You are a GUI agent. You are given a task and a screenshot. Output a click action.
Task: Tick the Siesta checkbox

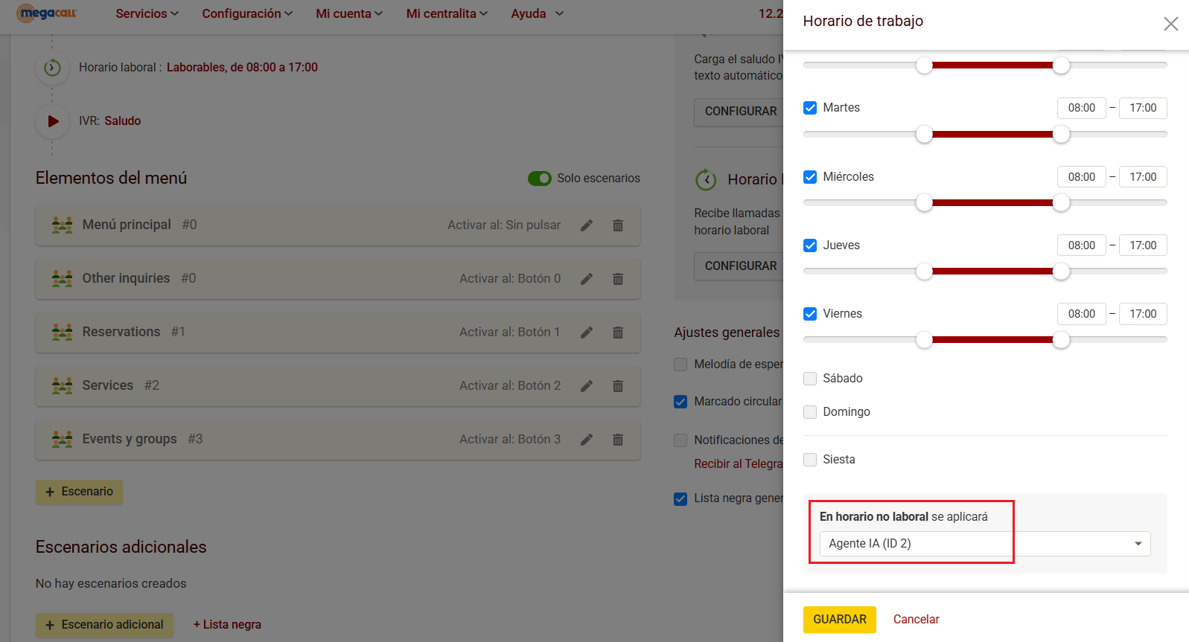click(810, 460)
